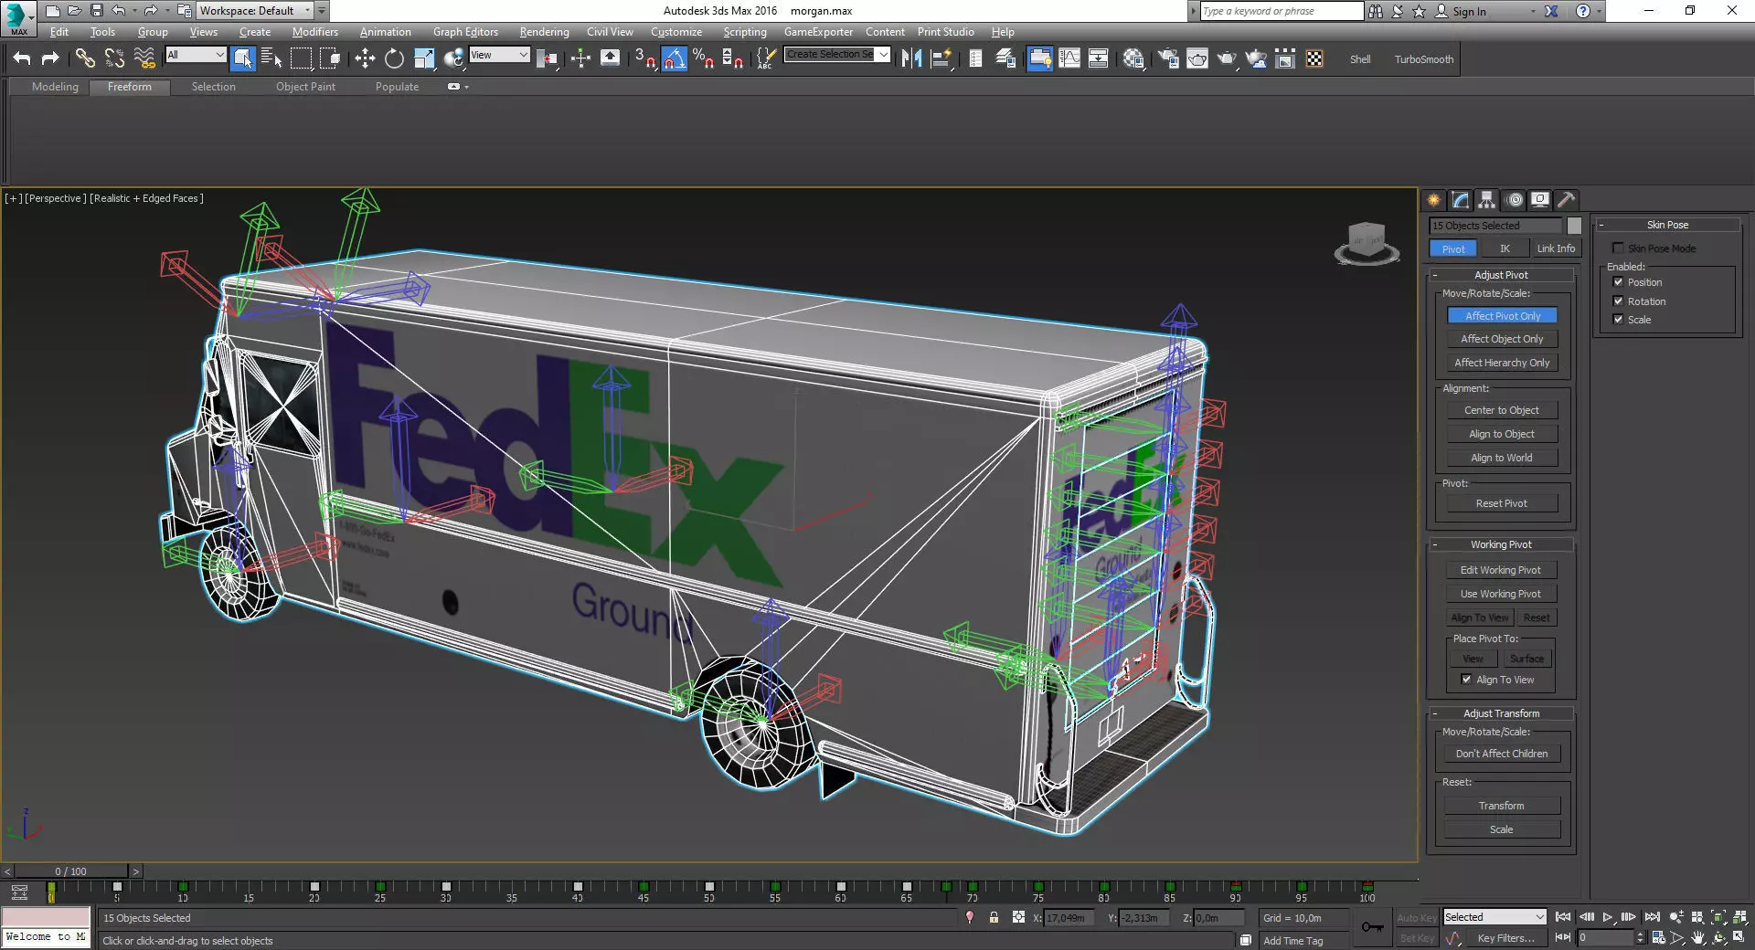The image size is (1755, 950).
Task: Open the Workspace: Default dropdown
Action: [253, 11]
